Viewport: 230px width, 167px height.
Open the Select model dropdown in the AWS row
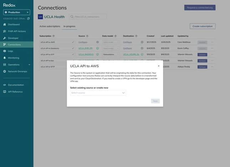pos(111,42)
